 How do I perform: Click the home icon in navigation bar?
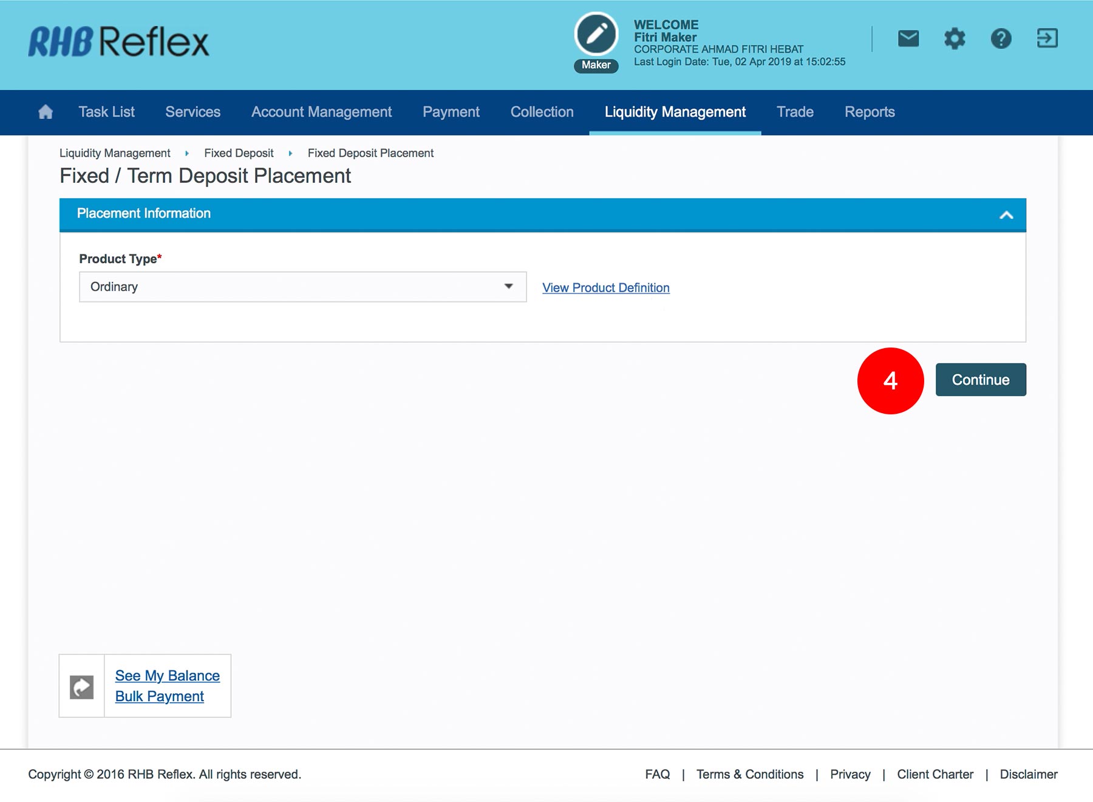tap(46, 112)
